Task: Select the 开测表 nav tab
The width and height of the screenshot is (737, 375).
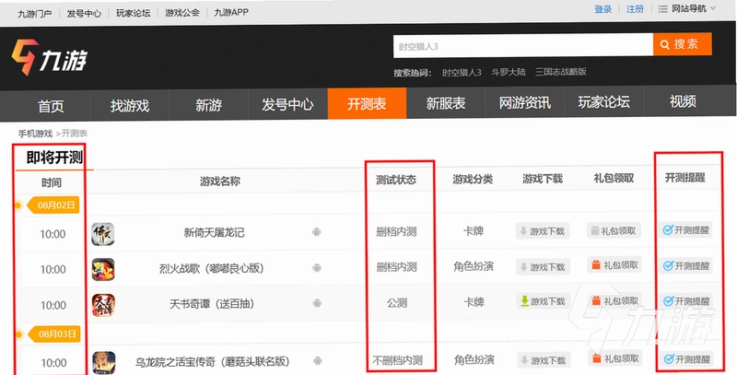Action: pyautogui.click(x=367, y=103)
